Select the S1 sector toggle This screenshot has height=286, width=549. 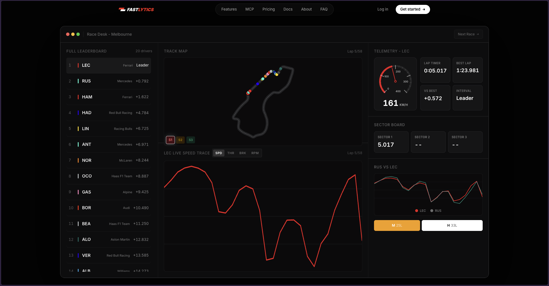tap(170, 140)
